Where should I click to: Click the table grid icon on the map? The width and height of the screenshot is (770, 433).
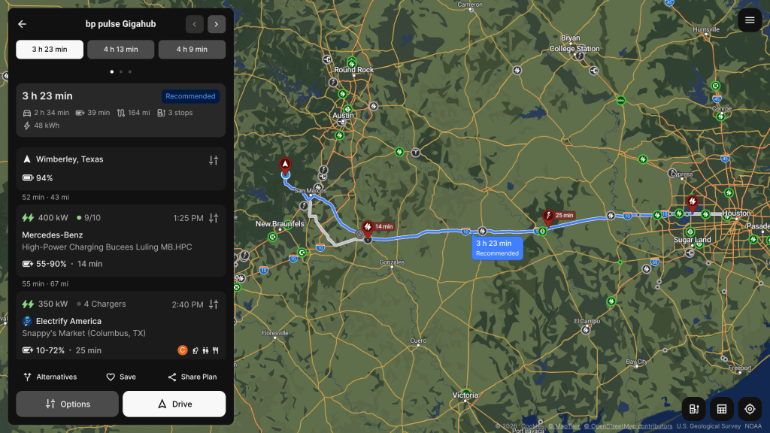[722, 409]
